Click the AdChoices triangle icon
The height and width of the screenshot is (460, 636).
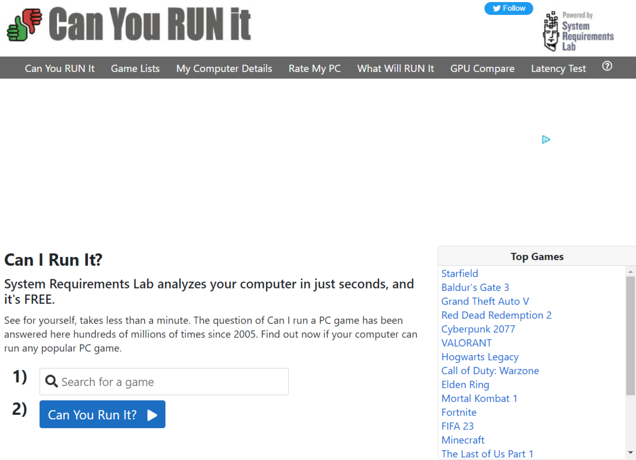click(546, 140)
